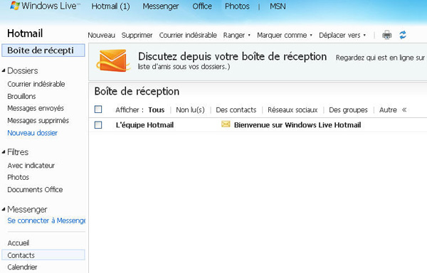The height and width of the screenshot is (273, 427).
Task: Open the Ranger dropdown
Action: 237,35
